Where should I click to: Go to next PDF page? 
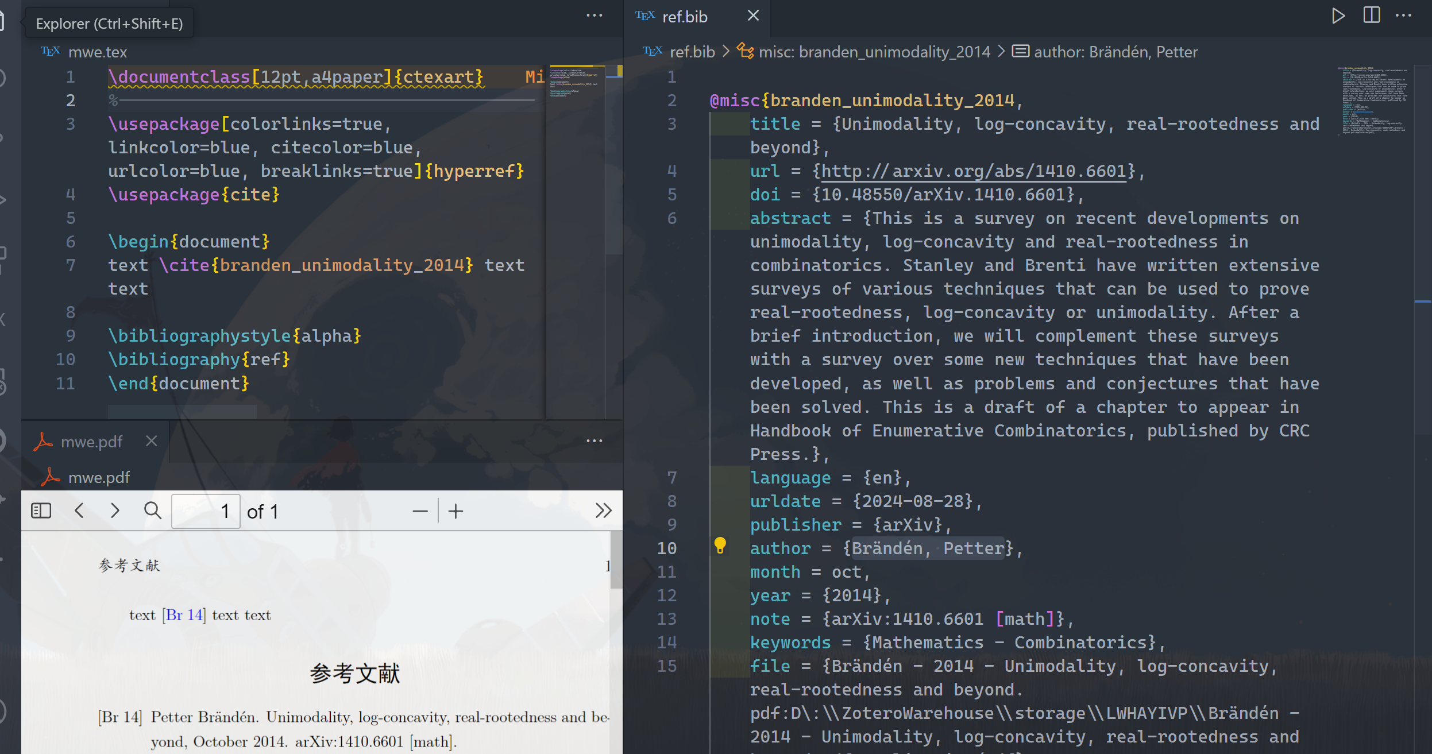click(115, 511)
